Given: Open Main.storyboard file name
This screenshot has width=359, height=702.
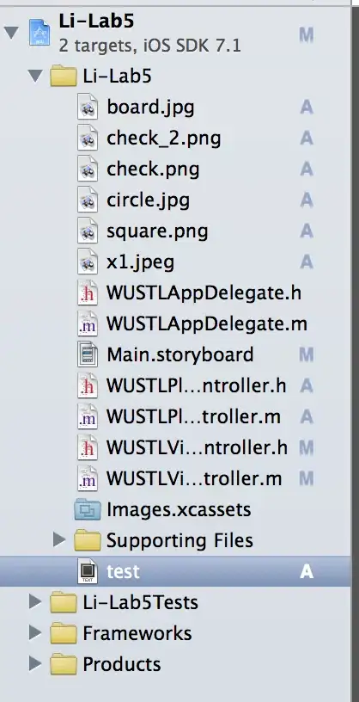Looking at the screenshot, I should (x=180, y=355).
